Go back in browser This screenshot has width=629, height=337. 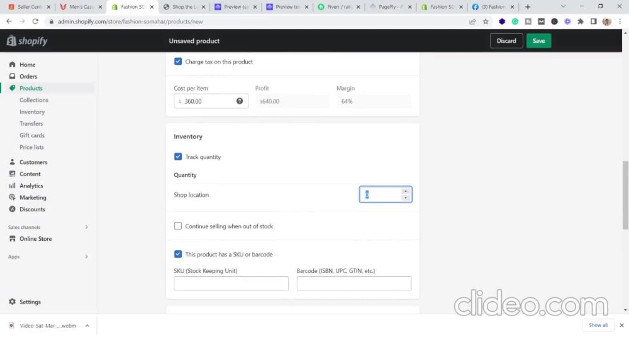[x=9, y=21]
